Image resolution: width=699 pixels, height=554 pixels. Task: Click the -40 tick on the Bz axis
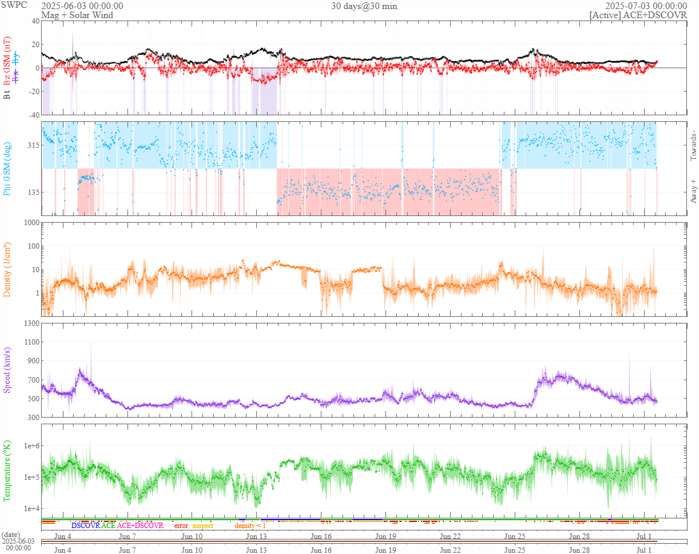[34, 115]
